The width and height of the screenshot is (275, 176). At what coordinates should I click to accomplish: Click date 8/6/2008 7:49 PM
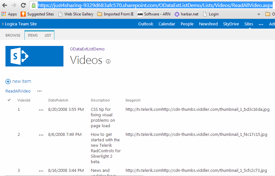click(65, 135)
